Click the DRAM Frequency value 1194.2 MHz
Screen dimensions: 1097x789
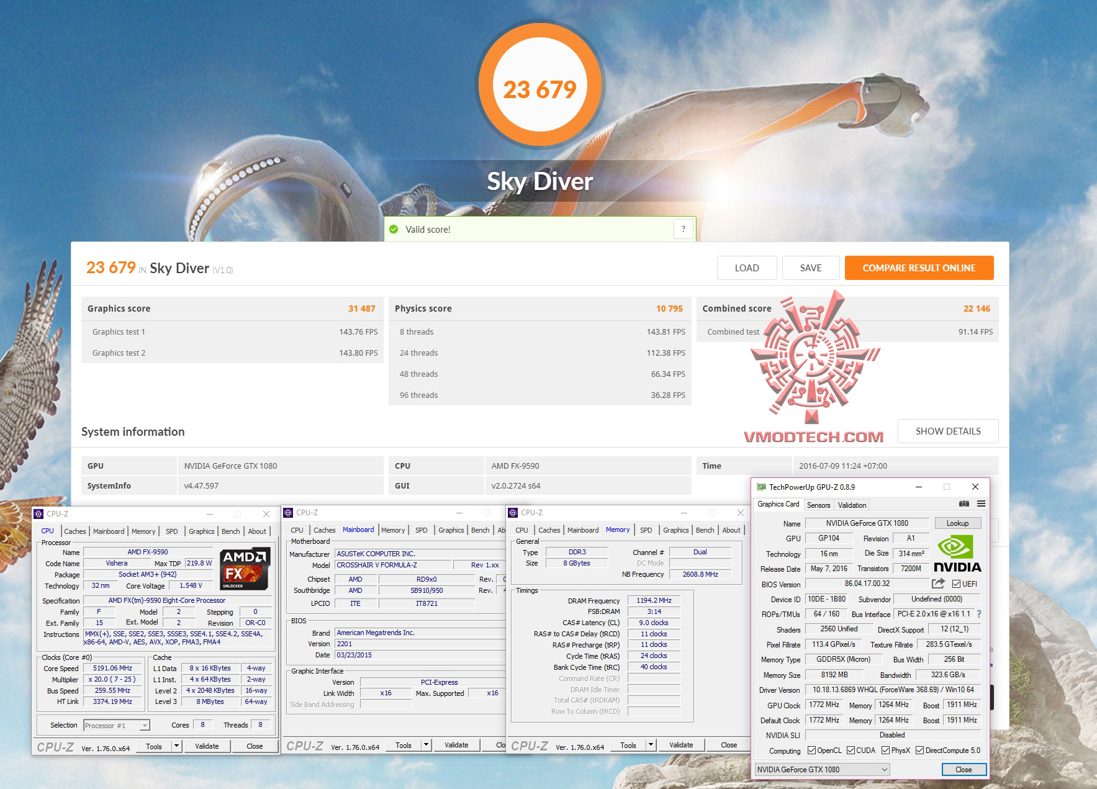(x=654, y=600)
